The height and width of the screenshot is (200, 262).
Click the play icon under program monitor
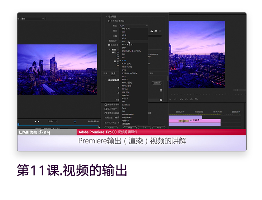[x=170, y=99]
